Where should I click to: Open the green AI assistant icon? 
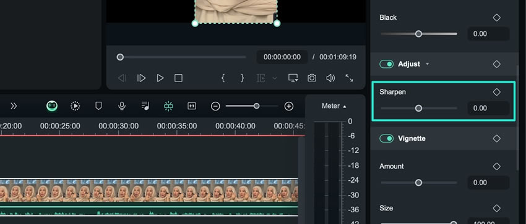pyautogui.click(x=52, y=106)
